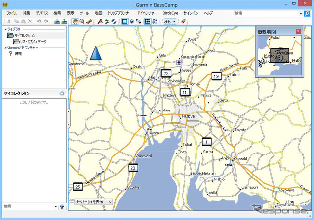Select the Hand pan tool
The image size is (314, 220).
pos(75,22)
